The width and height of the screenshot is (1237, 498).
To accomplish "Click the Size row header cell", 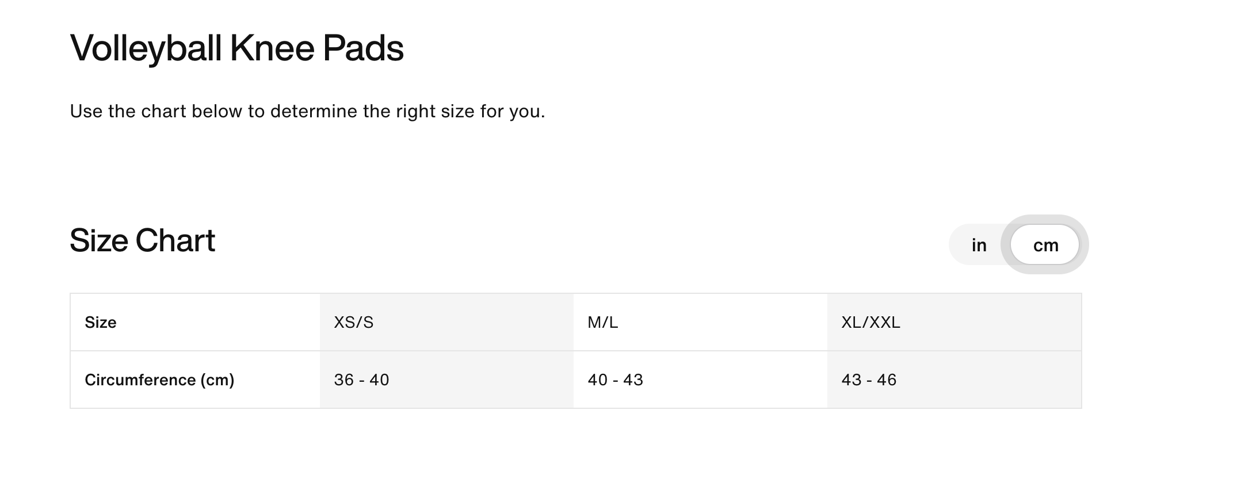I will 101,323.
